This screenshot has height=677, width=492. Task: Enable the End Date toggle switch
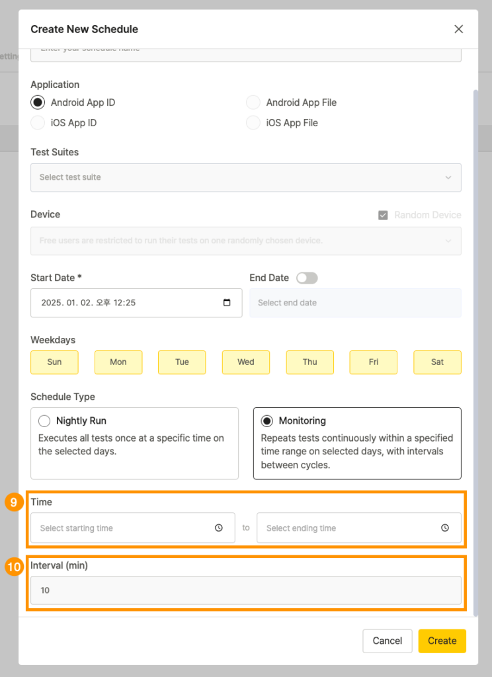point(307,278)
